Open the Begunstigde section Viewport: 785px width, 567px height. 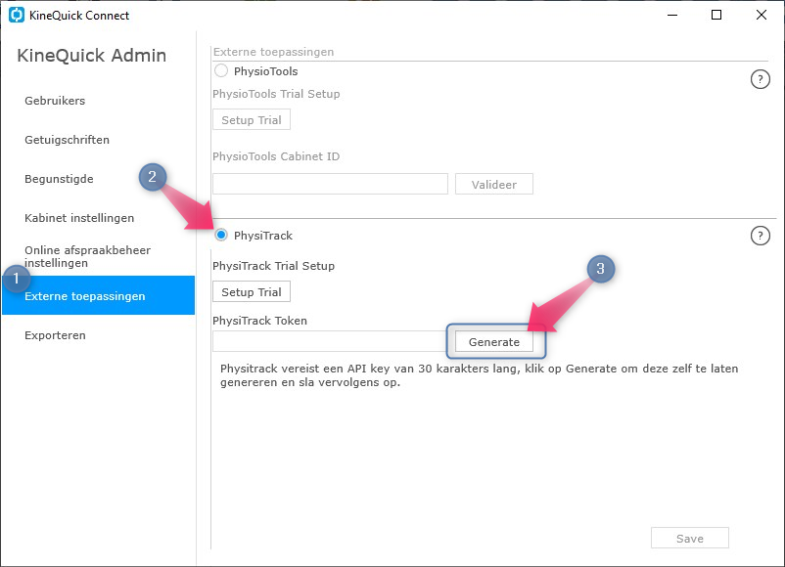click(x=59, y=179)
